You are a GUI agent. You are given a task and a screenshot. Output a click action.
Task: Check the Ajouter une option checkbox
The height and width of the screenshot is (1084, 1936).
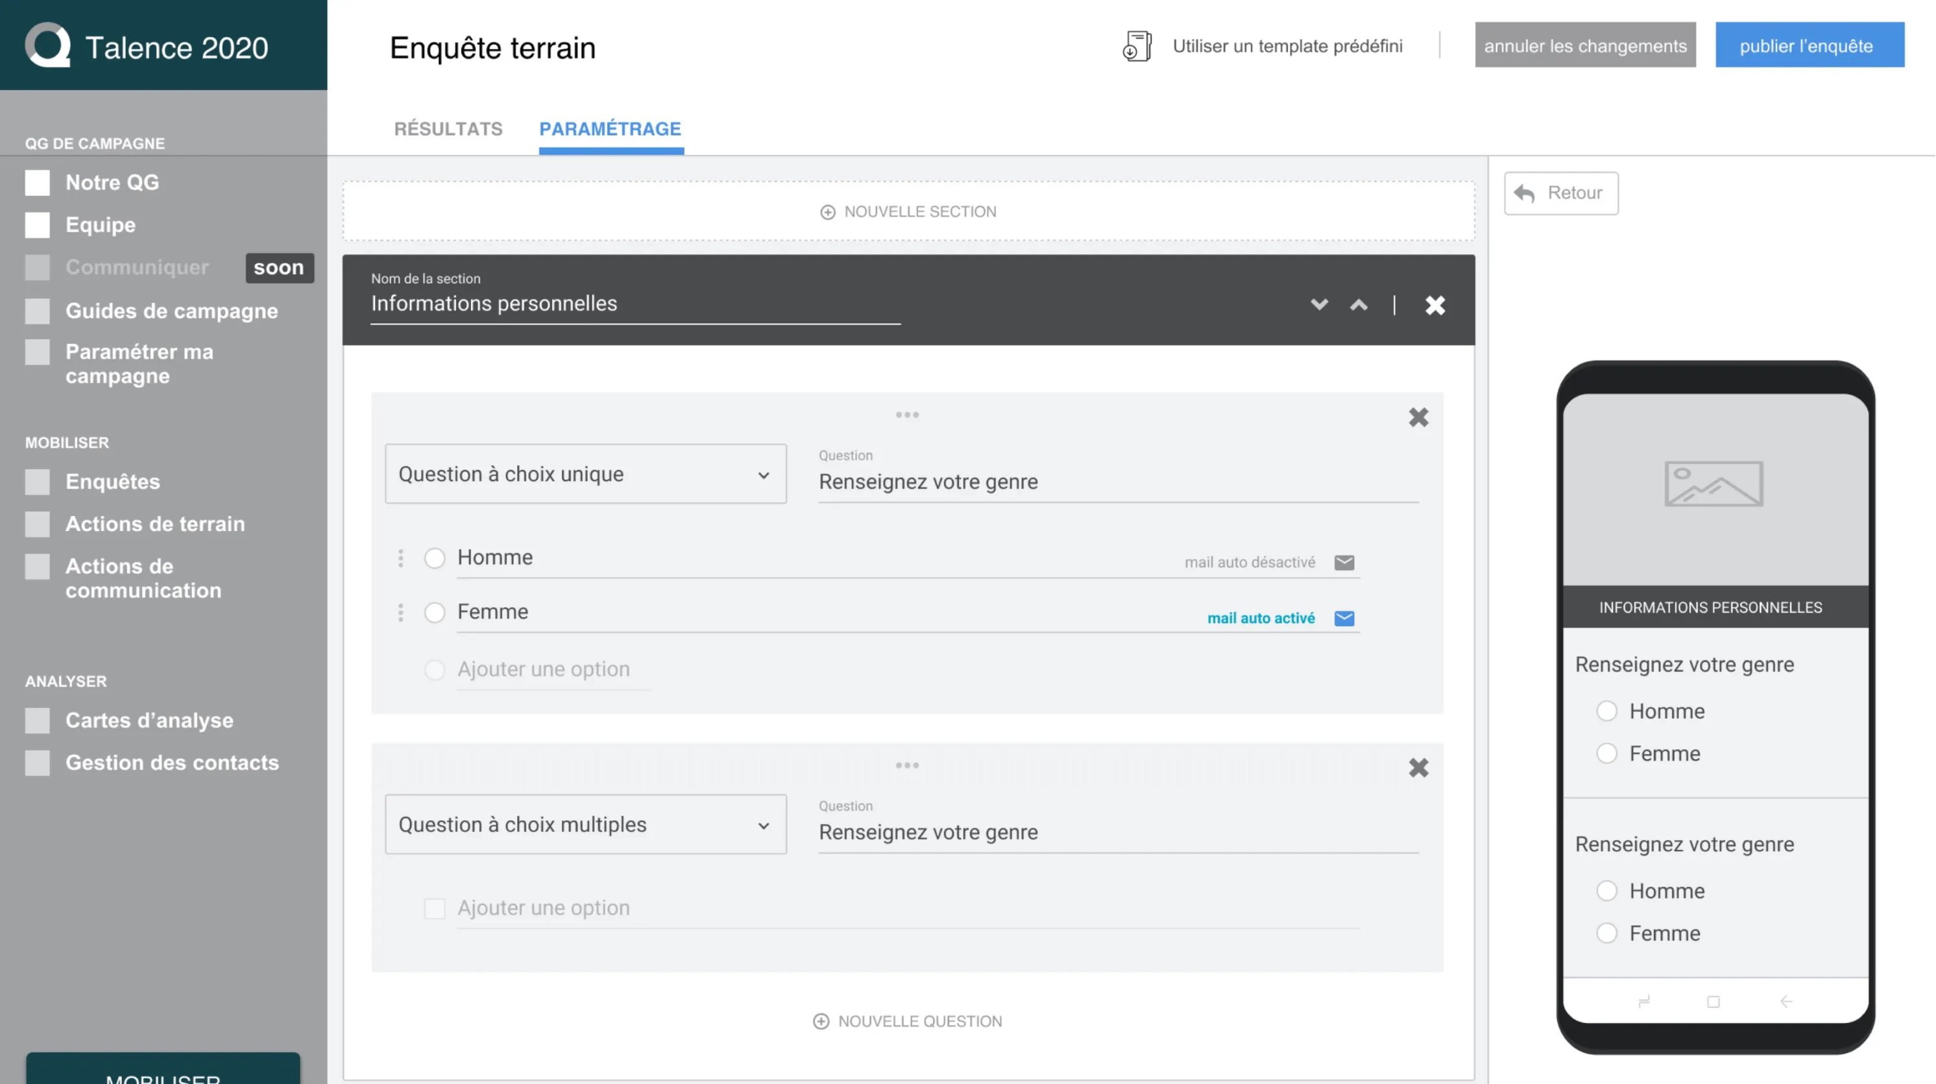(x=435, y=908)
